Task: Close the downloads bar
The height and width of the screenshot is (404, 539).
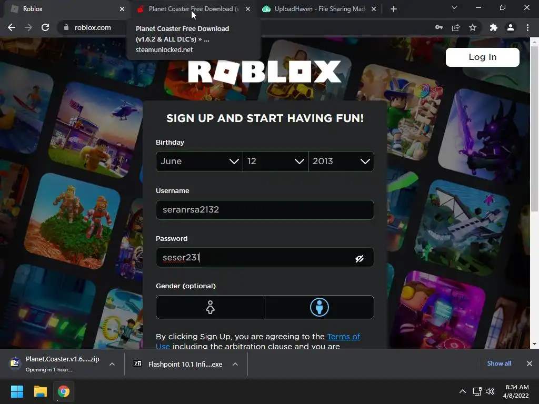Action: click(x=530, y=363)
